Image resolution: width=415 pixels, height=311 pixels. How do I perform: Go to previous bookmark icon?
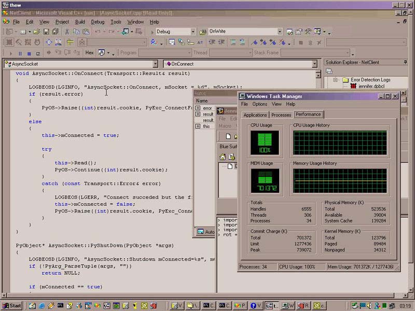click(273, 42)
